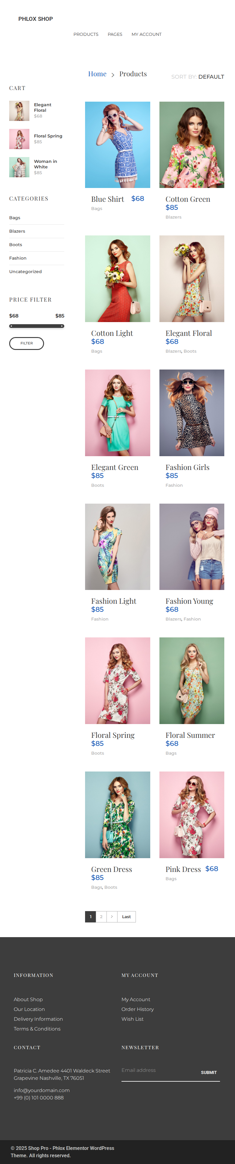The height and width of the screenshot is (1164, 235).
Task: Open the Pages navigation menu
Action: [x=115, y=34]
